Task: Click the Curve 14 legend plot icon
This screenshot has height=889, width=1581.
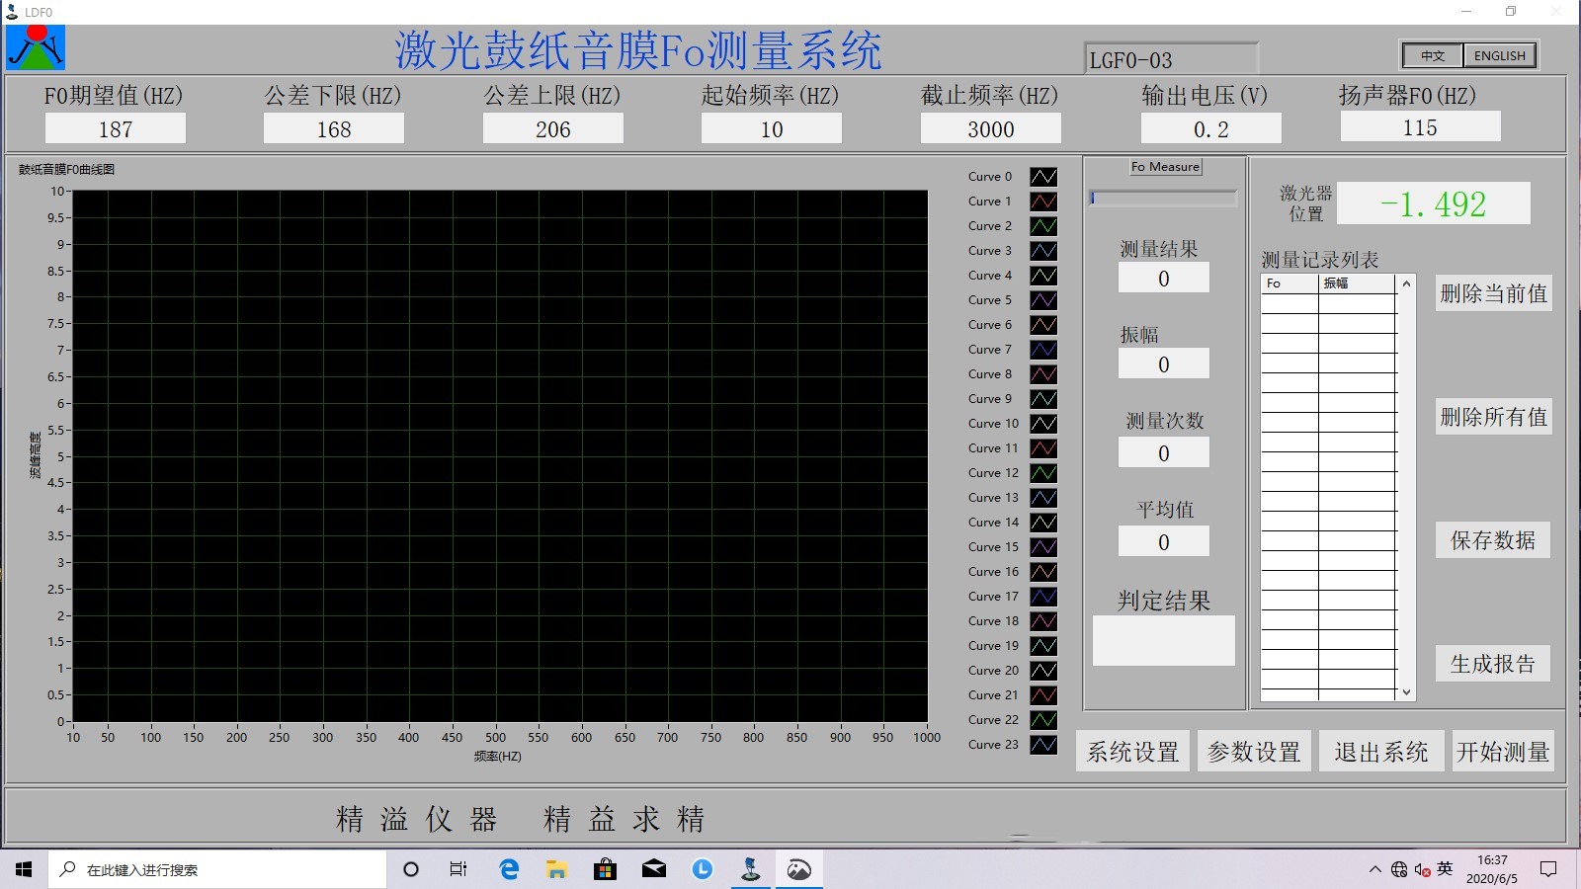Action: point(1043,523)
